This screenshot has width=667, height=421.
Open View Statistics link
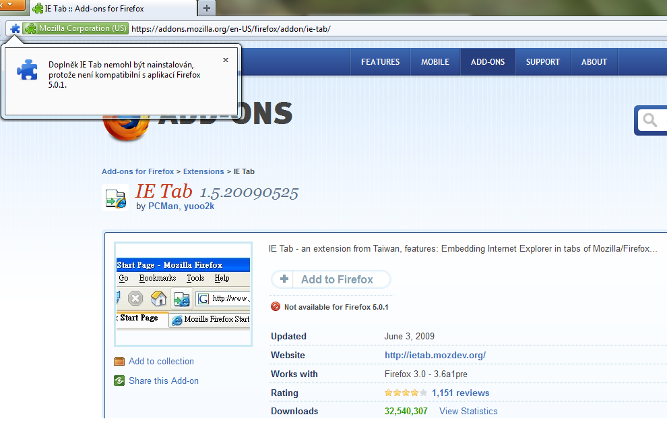click(468, 411)
